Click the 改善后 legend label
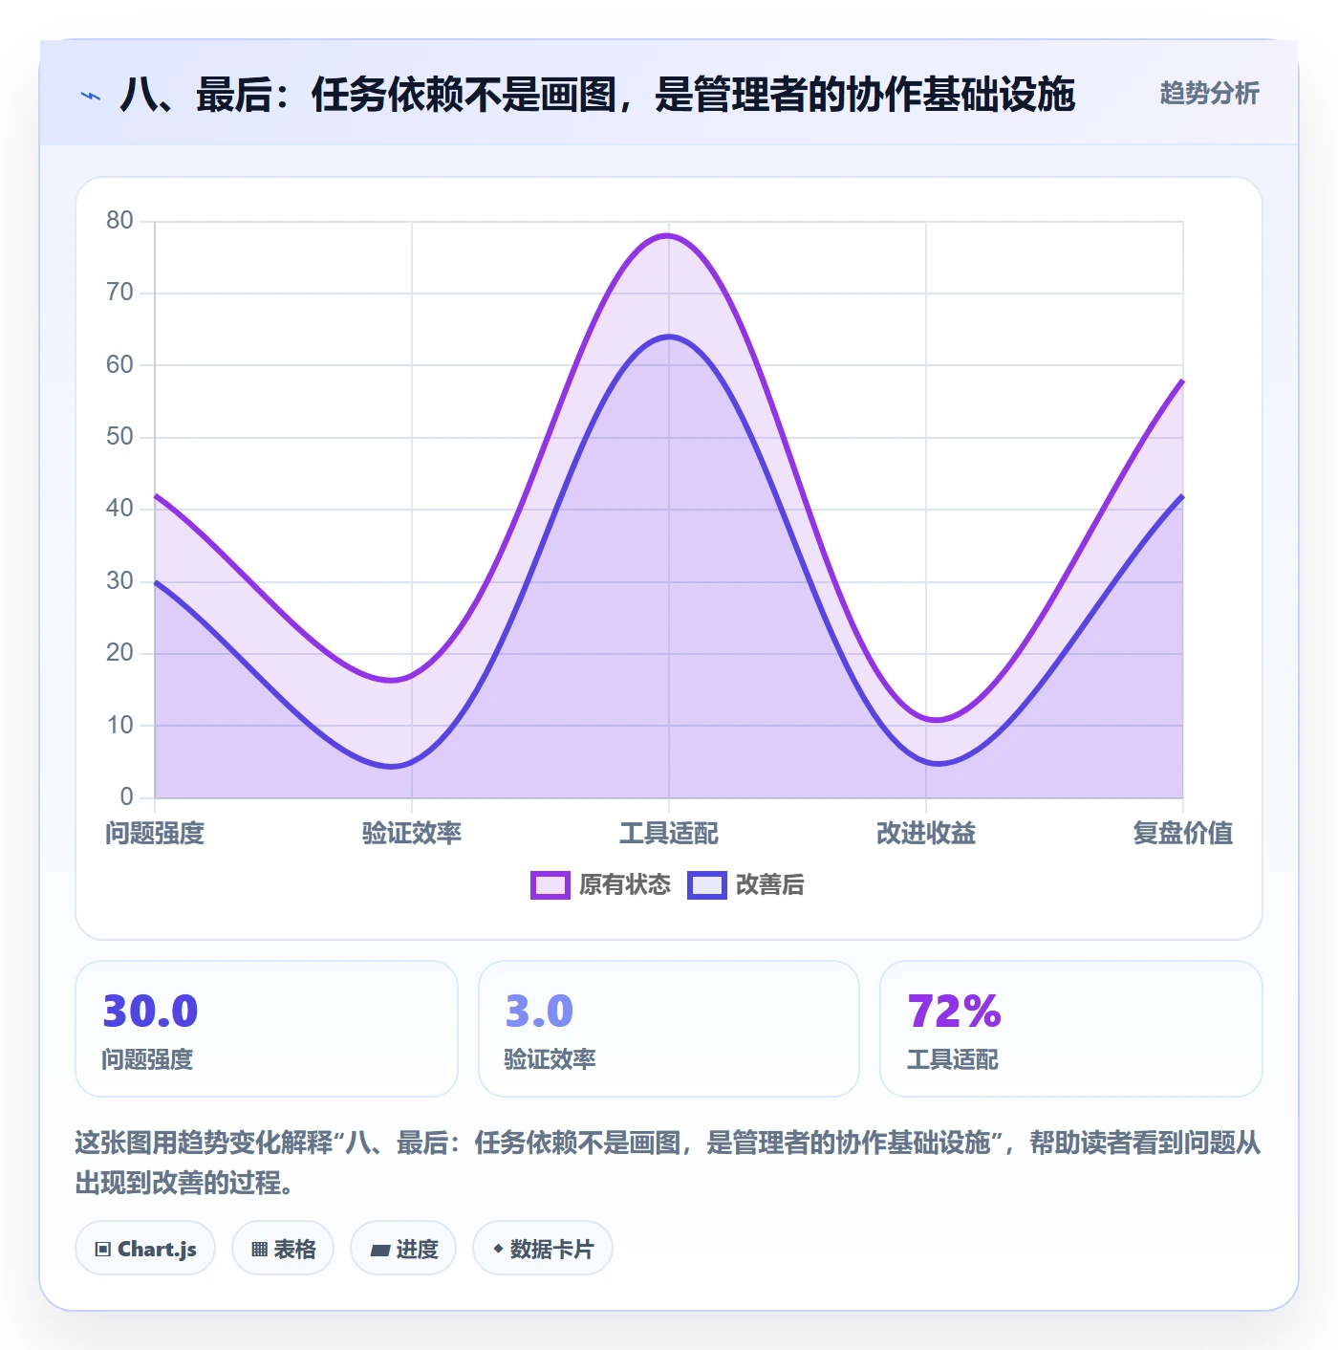 pos(769,885)
